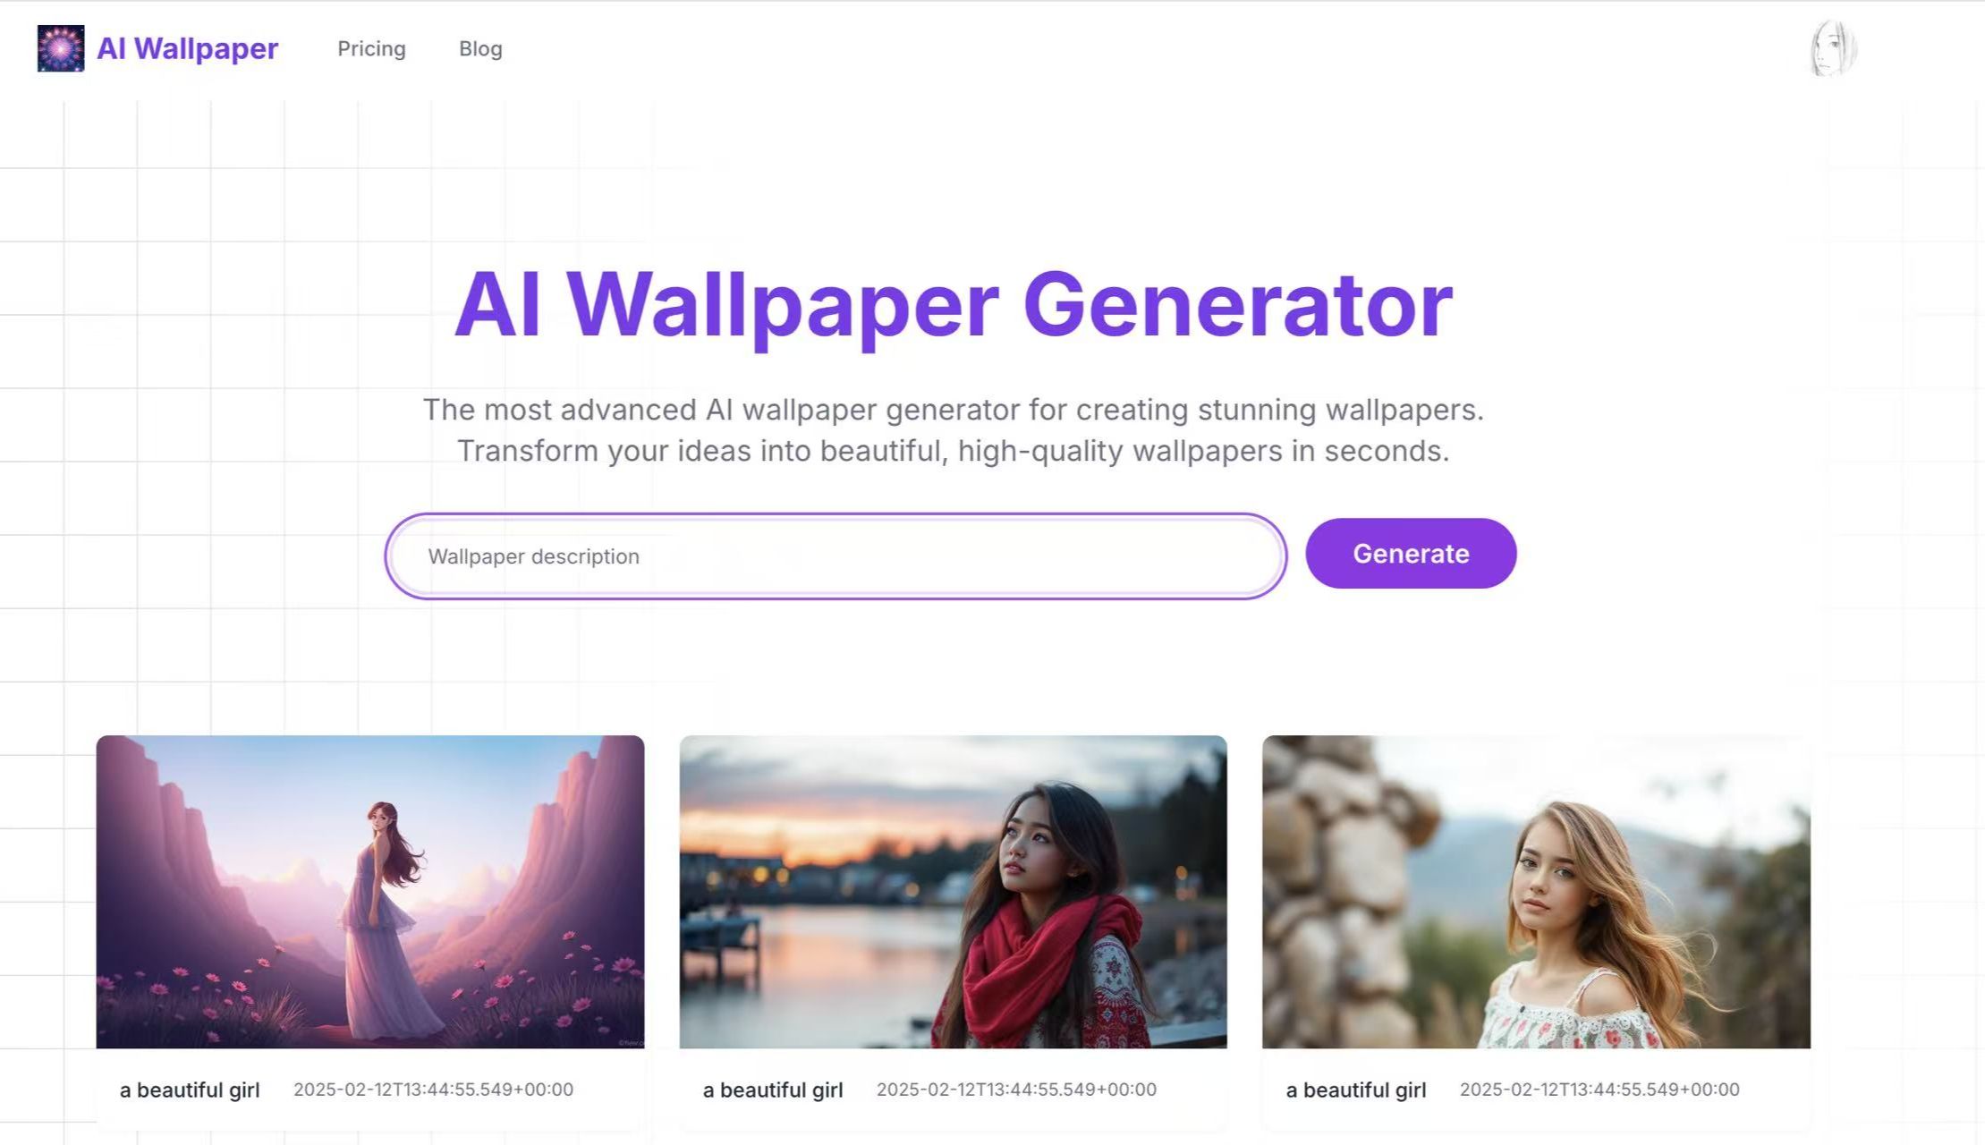Open the purple fantasy valley girl wallpaper
1985x1145 pixels.
pos(370,892)
